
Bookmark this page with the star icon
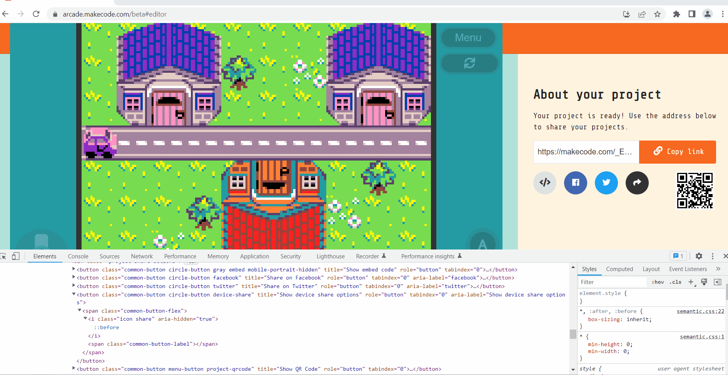click(657, 14)
